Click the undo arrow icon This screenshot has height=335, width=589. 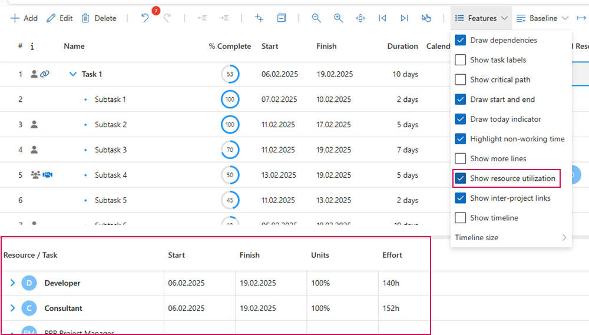145,18
